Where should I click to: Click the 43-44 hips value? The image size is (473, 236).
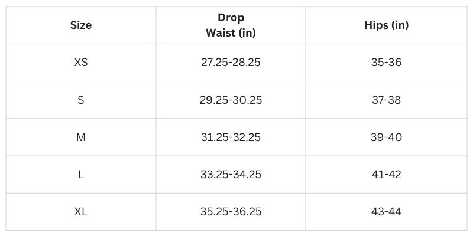[386, 212]
